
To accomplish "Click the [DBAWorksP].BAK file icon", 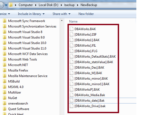I will pos(71,89).
